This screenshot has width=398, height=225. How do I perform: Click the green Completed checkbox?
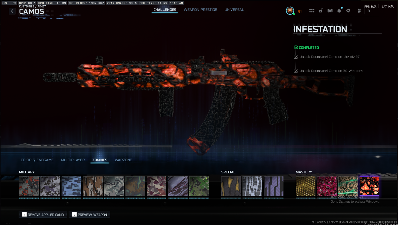tap(296, 47)
